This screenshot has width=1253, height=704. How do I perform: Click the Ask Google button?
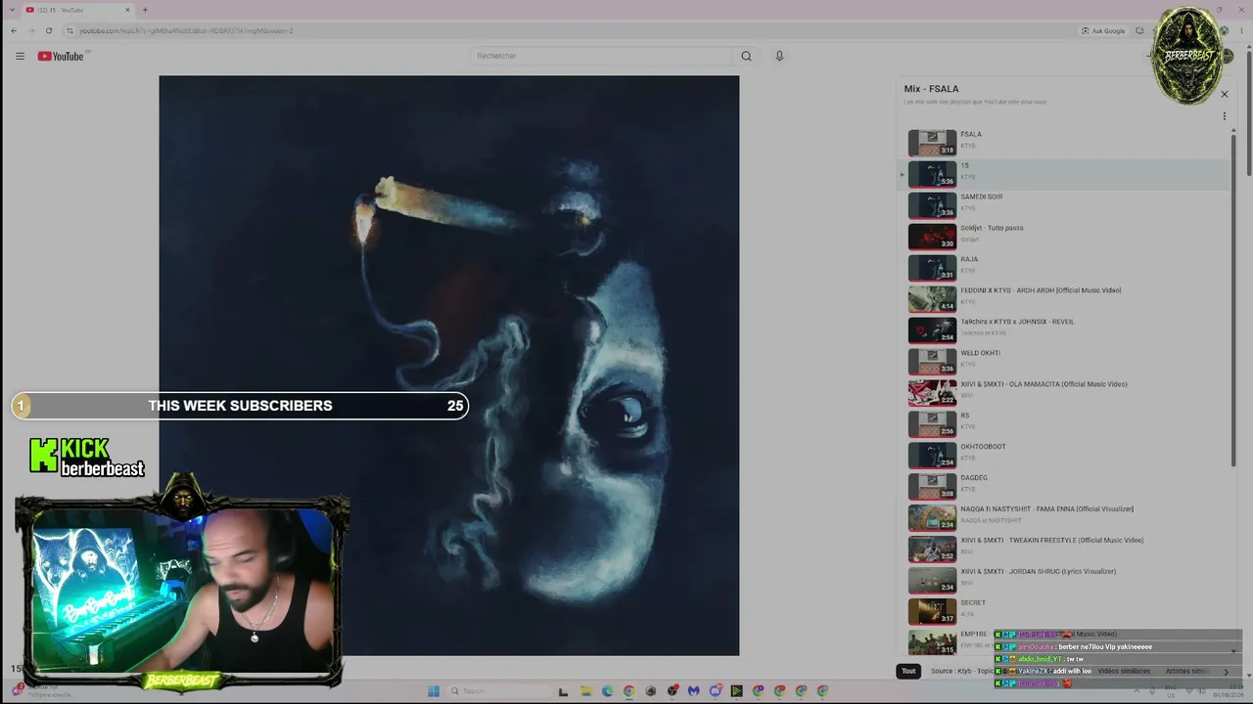pos(1103,30)
